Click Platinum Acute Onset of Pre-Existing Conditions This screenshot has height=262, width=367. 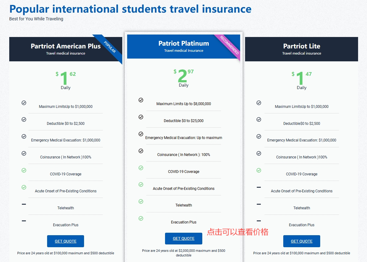coord(183,189)
